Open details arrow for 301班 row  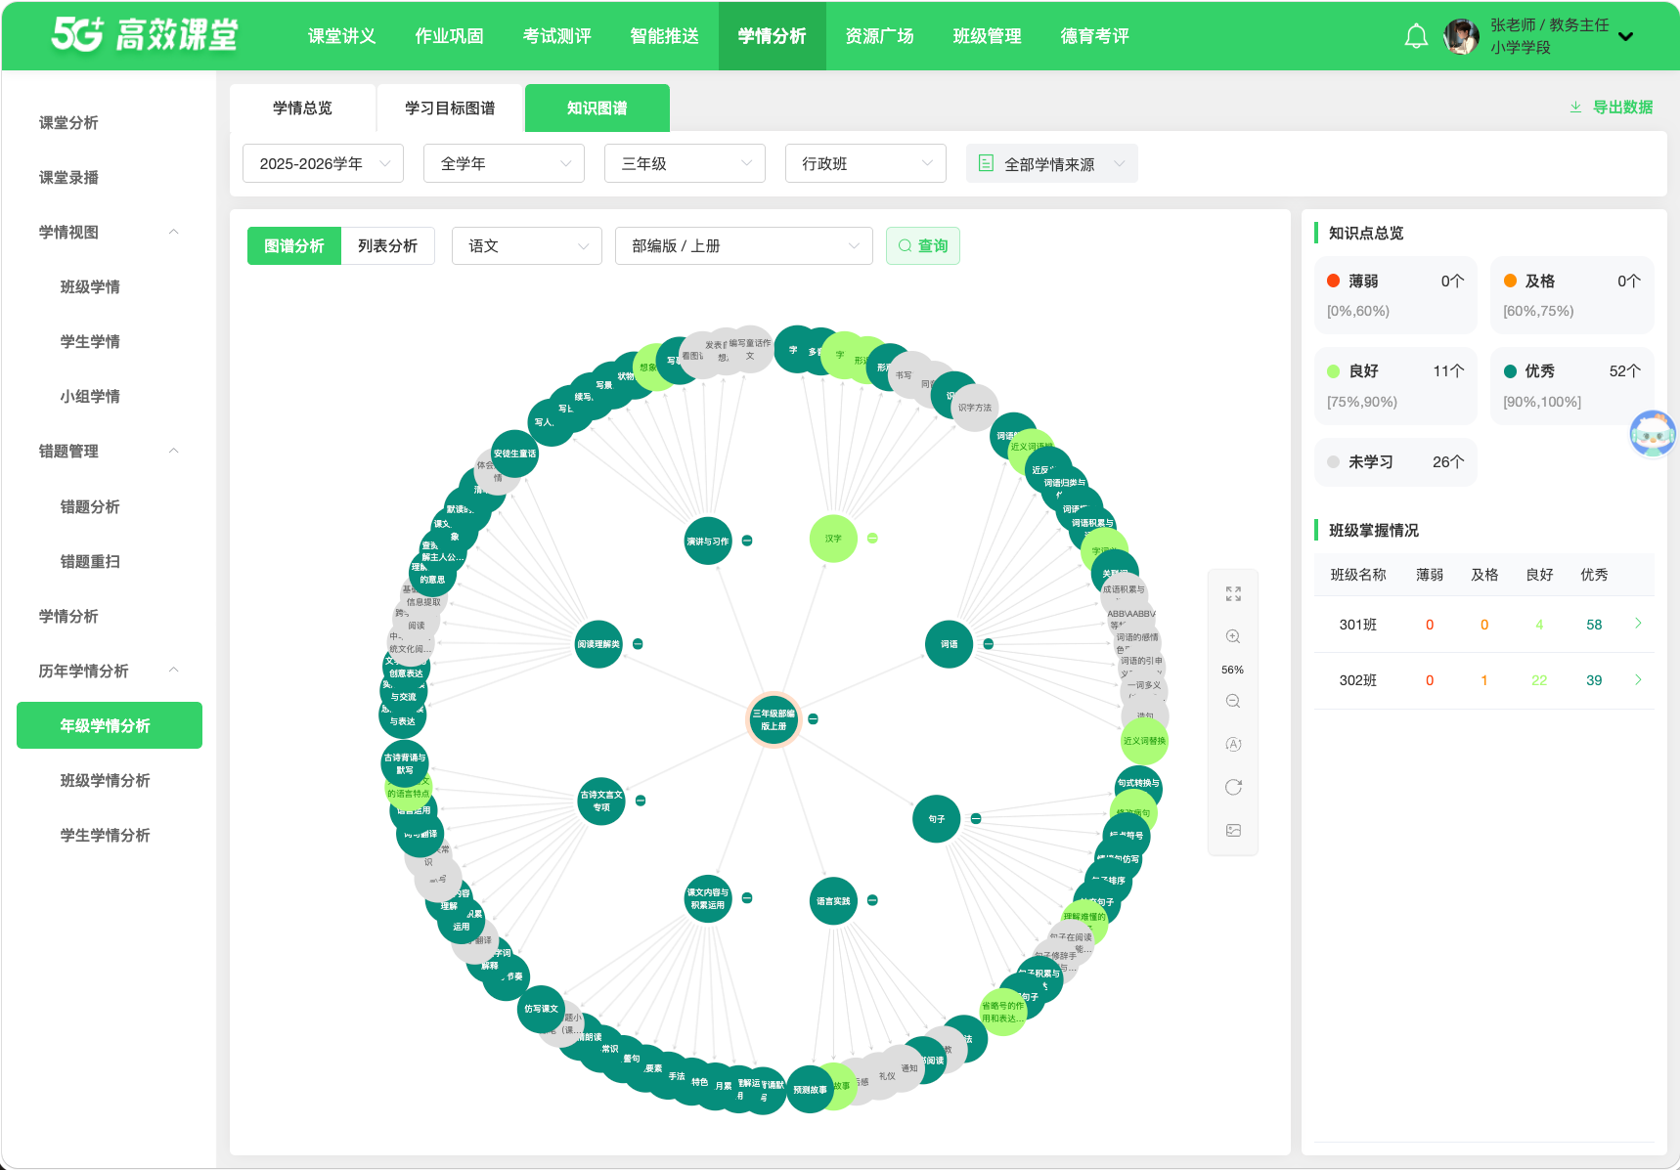(1638, 624)
